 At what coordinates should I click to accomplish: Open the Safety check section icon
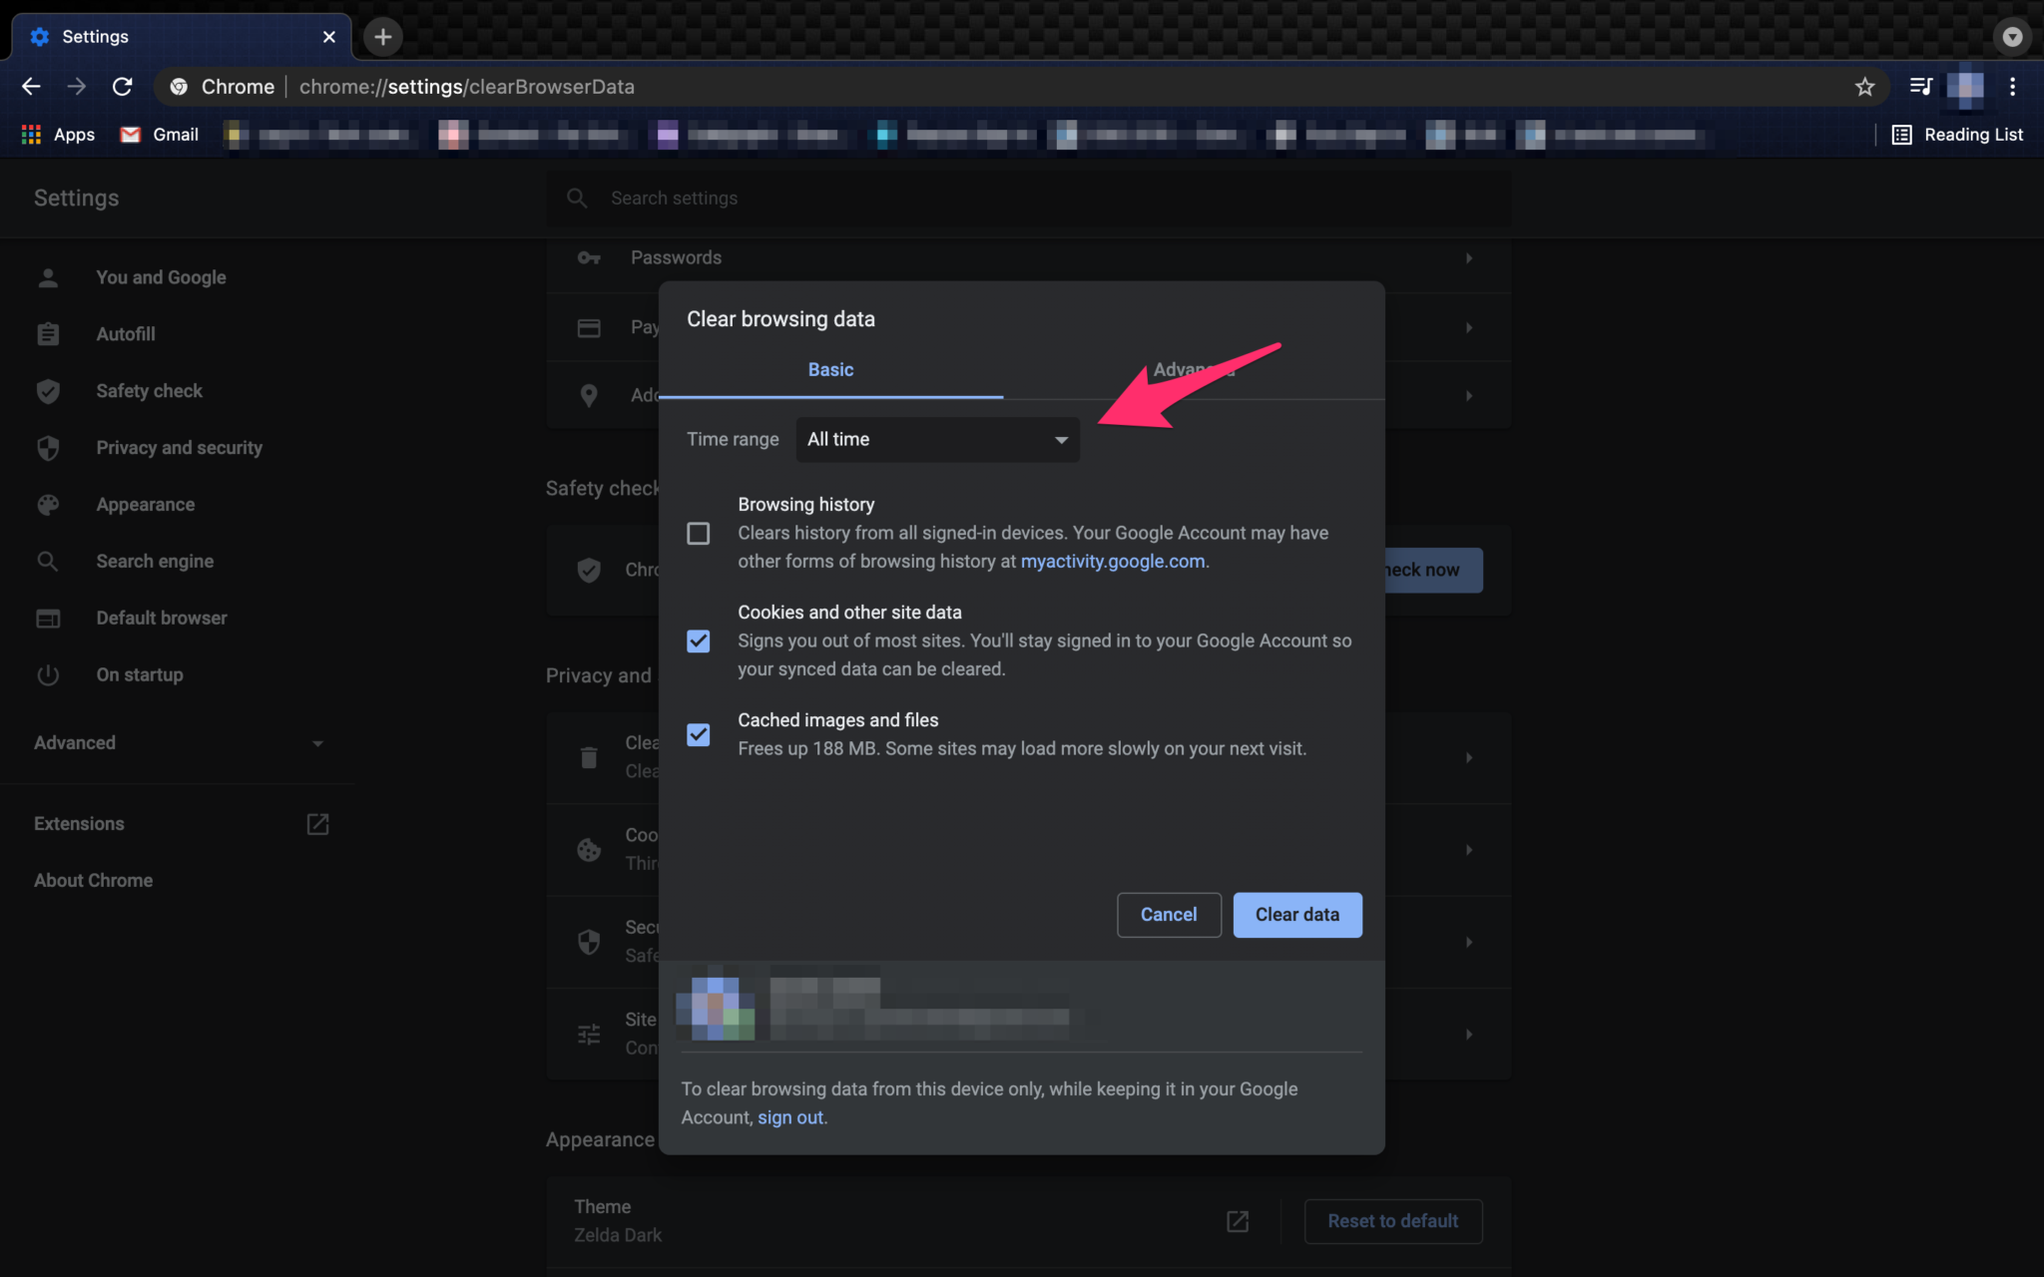(x=48, y=391)
